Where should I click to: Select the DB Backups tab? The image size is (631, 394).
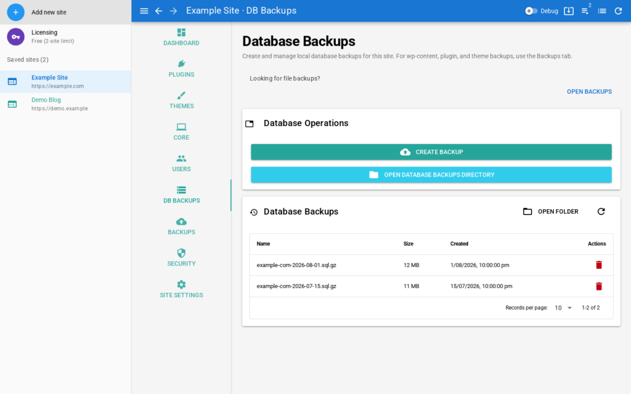tap(181, 195)
